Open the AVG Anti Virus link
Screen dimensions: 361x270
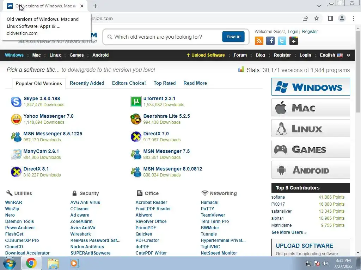click(x=85, y=202)
